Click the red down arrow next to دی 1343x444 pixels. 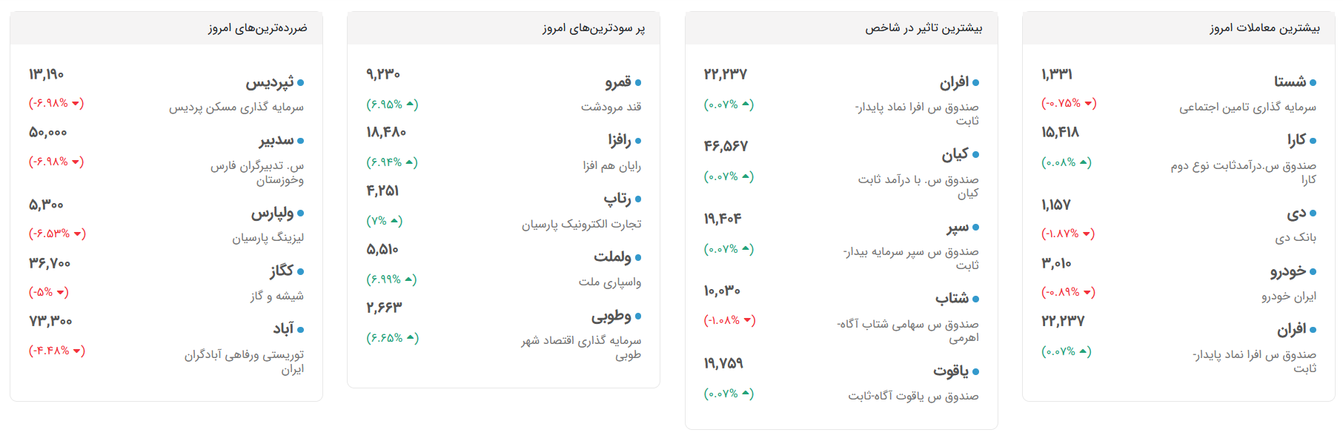pyautogui.click(x=1088, y=233)
